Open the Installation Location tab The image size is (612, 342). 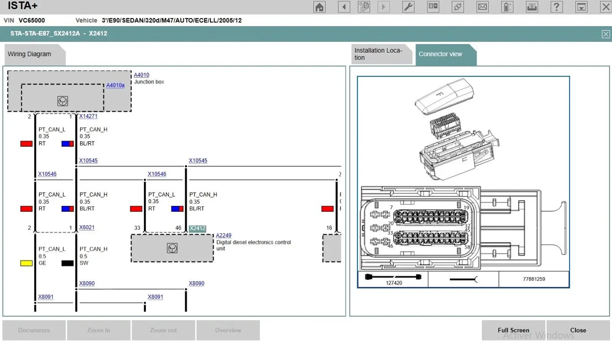(381, 54)
